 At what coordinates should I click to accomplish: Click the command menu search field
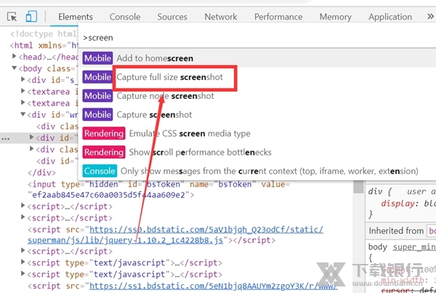(x=254, y=37)
